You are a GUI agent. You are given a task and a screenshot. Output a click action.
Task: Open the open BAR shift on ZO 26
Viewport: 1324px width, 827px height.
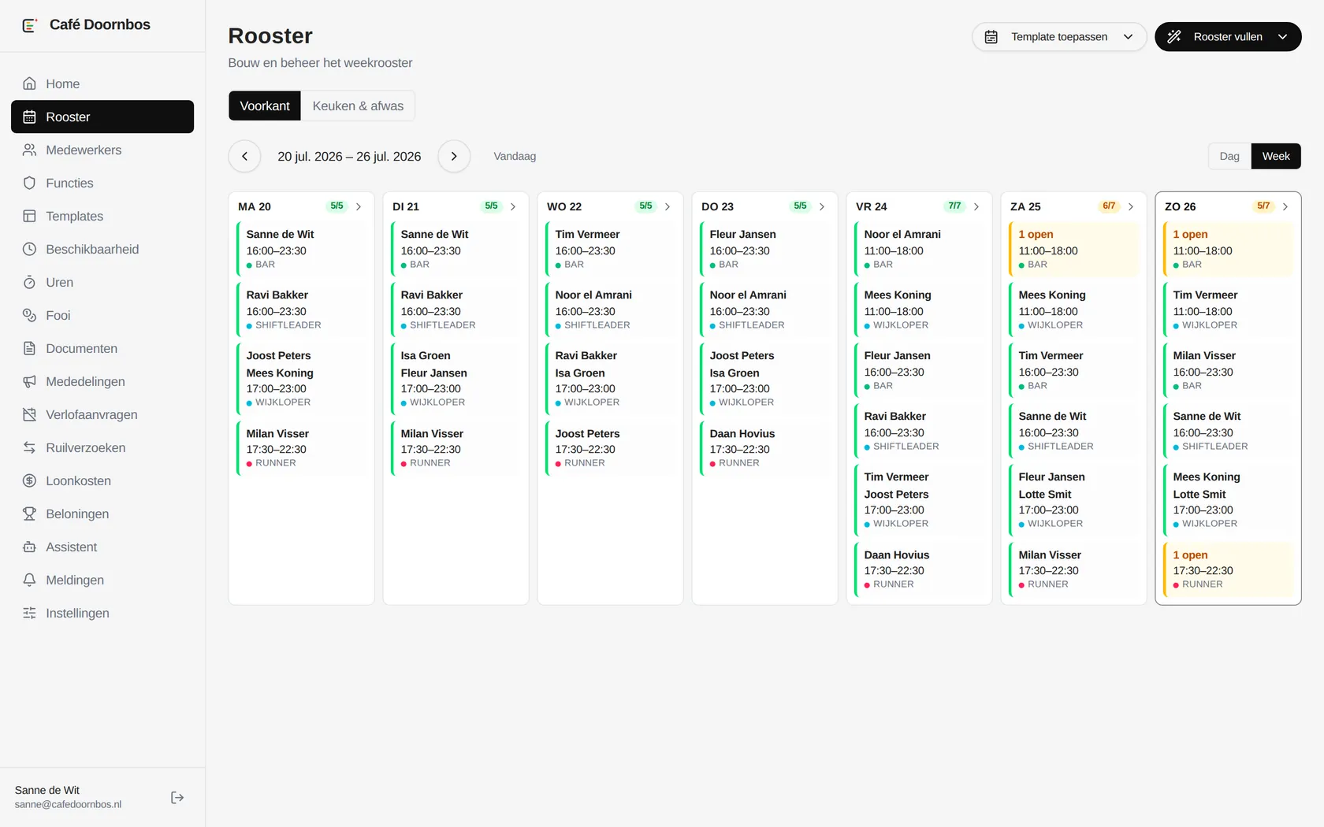pos(1228,249)
